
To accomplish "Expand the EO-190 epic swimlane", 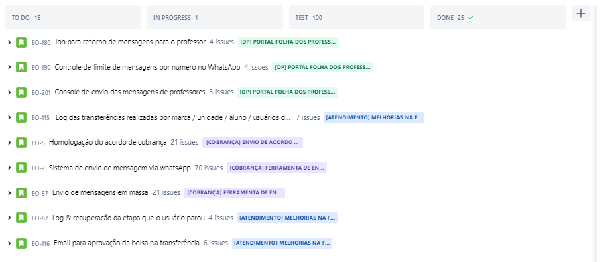I will [x=9, y=67].
